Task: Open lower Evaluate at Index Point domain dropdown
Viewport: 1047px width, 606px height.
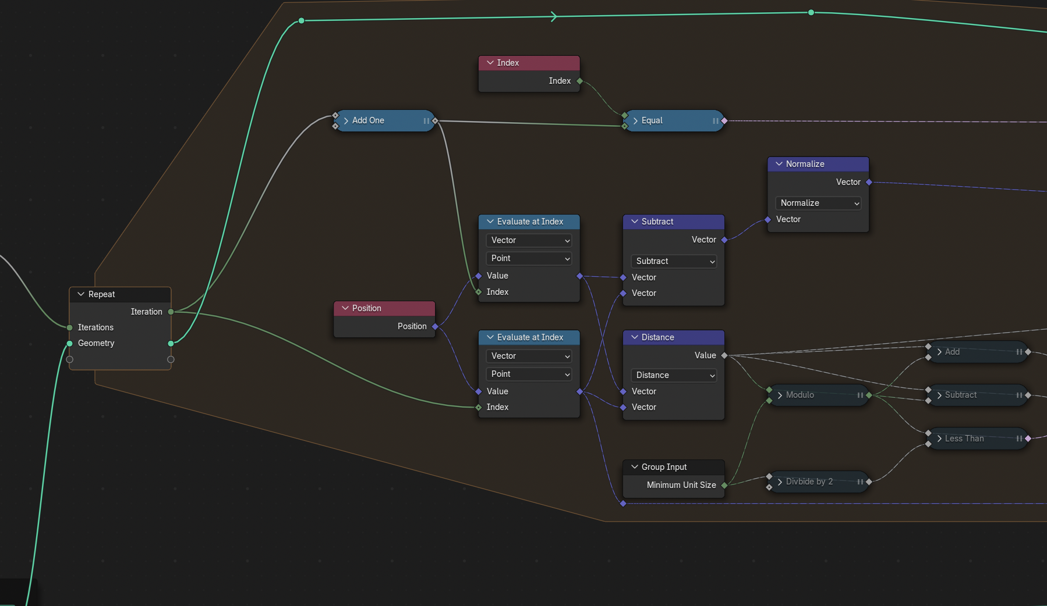Action: click(x=529, y=374)
